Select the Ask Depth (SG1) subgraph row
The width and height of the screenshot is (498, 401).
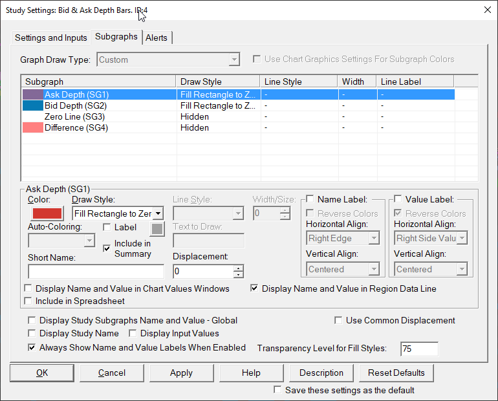(x=238, y=94)
